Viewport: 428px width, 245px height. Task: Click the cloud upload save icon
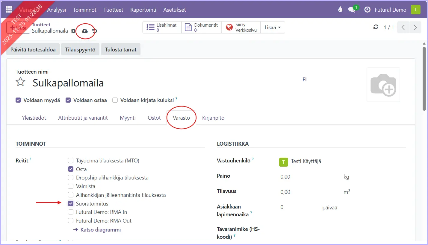point(85,31)
